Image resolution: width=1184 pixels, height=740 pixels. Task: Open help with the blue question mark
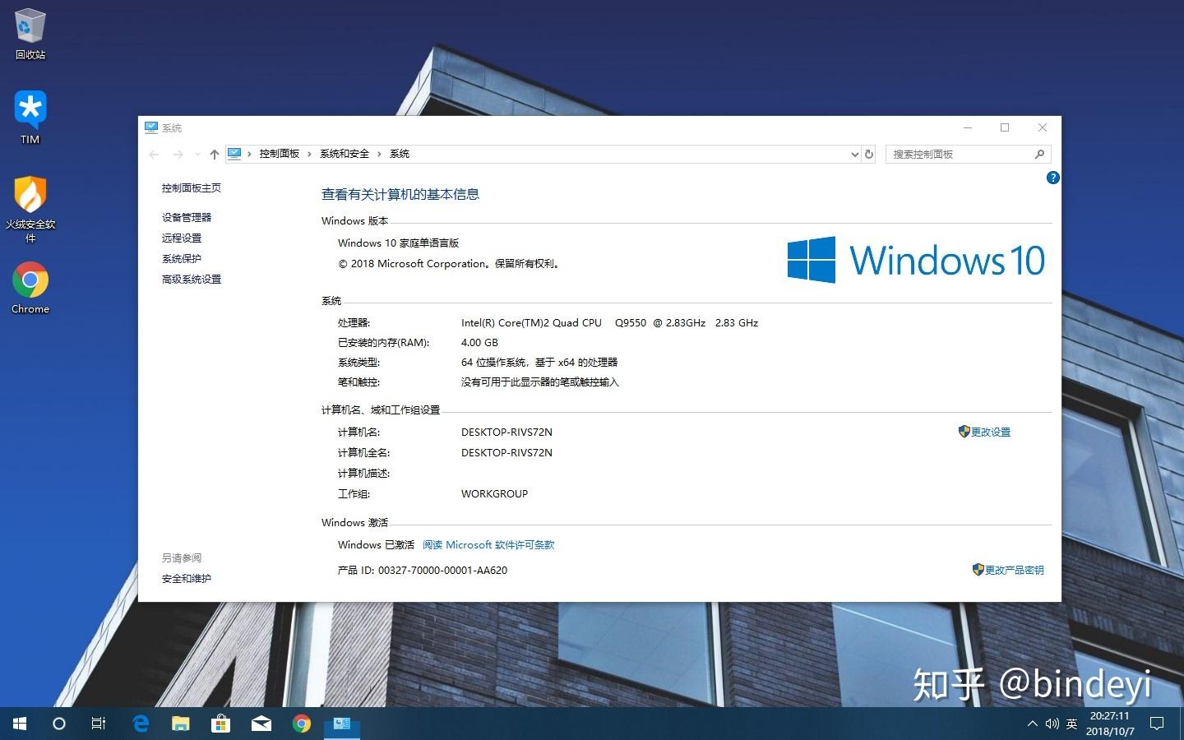(1052, 178)
